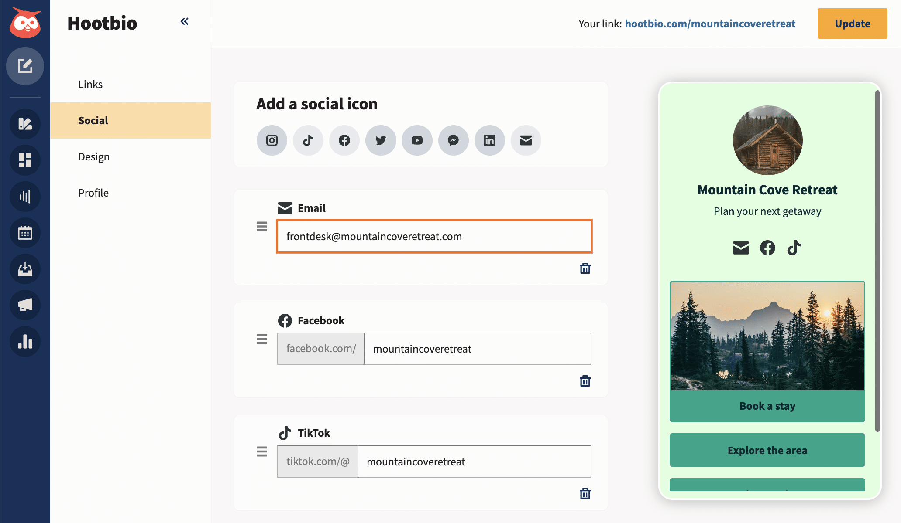This screenshot has height=523, width=901.
Task: Delete the Email social entry
Action: coord(584,268)
